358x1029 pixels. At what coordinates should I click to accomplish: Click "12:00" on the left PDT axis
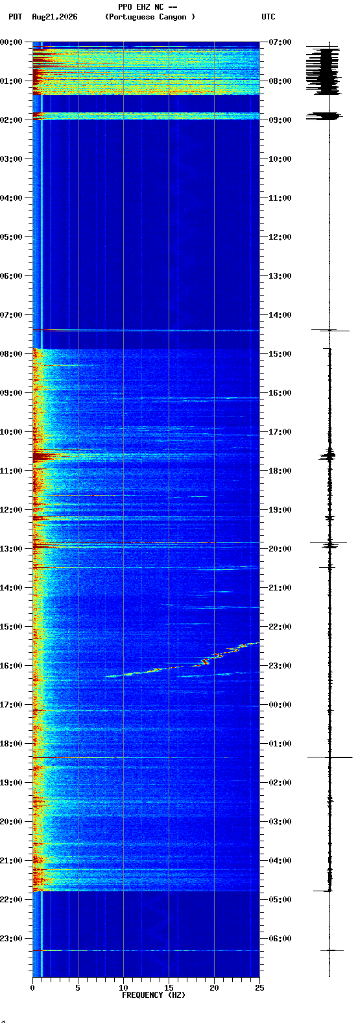pyautogui.click(x=11, y=509)
